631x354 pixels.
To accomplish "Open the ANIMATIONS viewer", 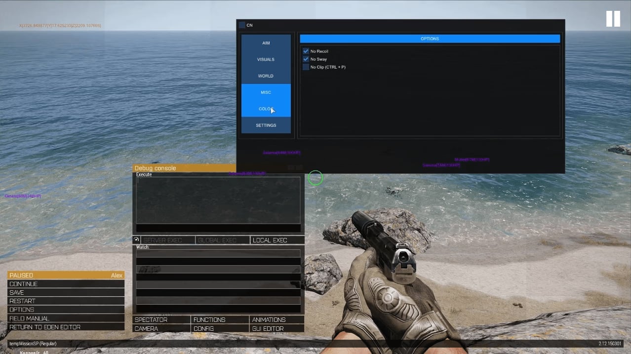I will [x=277, y=319].
